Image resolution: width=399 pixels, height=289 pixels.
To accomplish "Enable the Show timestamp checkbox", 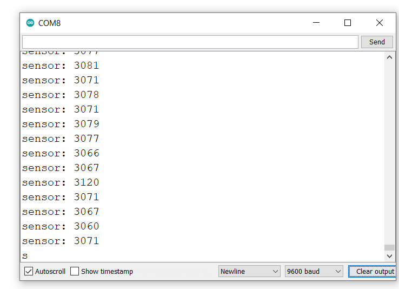I will tap(75, 271).
